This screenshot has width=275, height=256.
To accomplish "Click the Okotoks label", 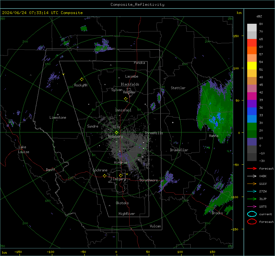I will click(122, 203).
